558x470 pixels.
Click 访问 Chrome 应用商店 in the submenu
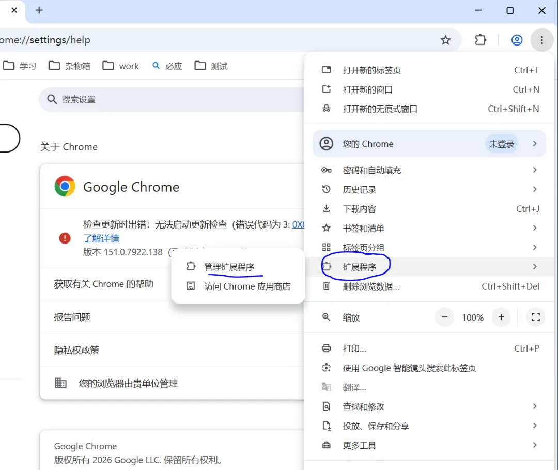pos(238,286)
